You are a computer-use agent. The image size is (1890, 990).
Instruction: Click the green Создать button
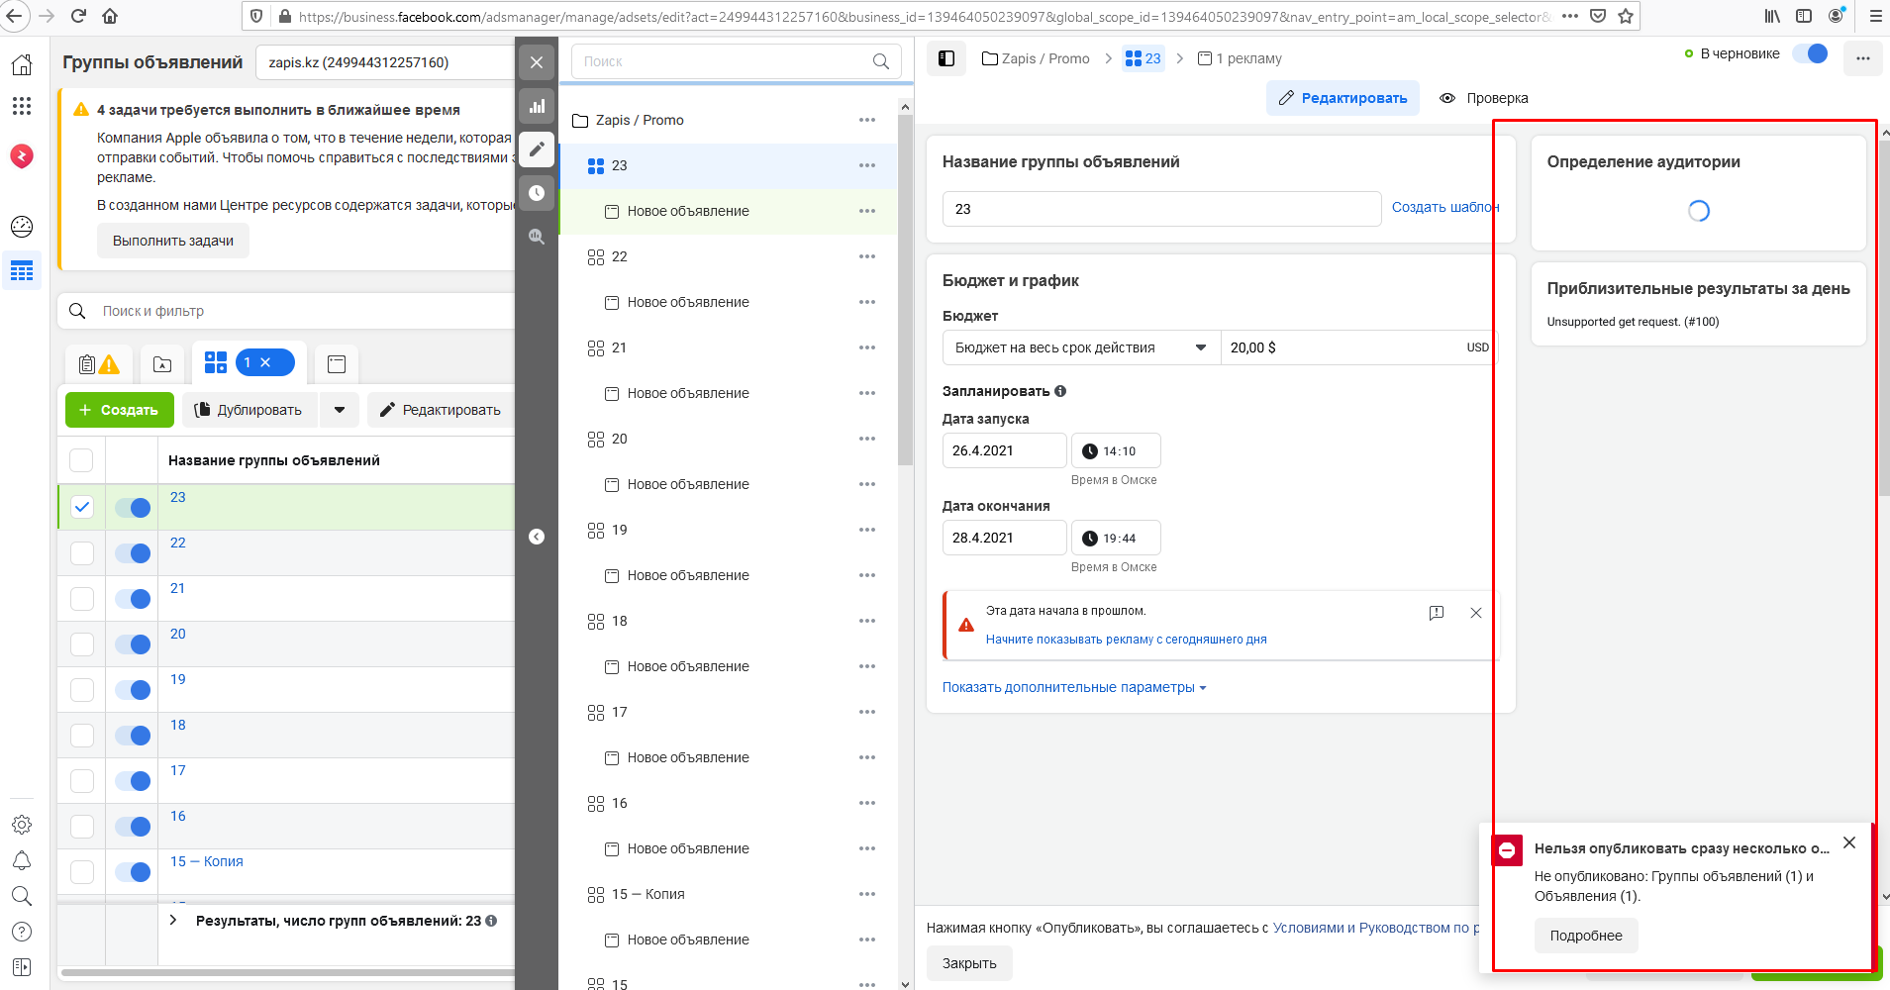(120, 410)
